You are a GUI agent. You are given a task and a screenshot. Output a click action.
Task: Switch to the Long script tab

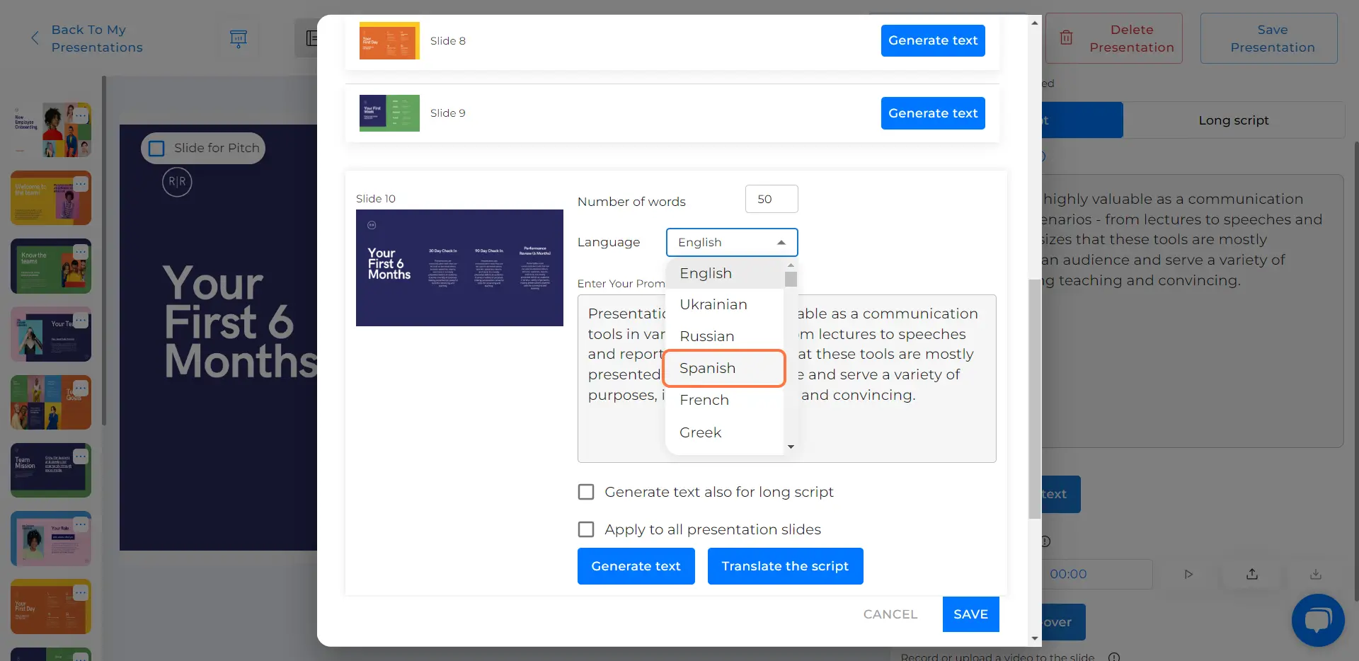(x=1232, y=120)
